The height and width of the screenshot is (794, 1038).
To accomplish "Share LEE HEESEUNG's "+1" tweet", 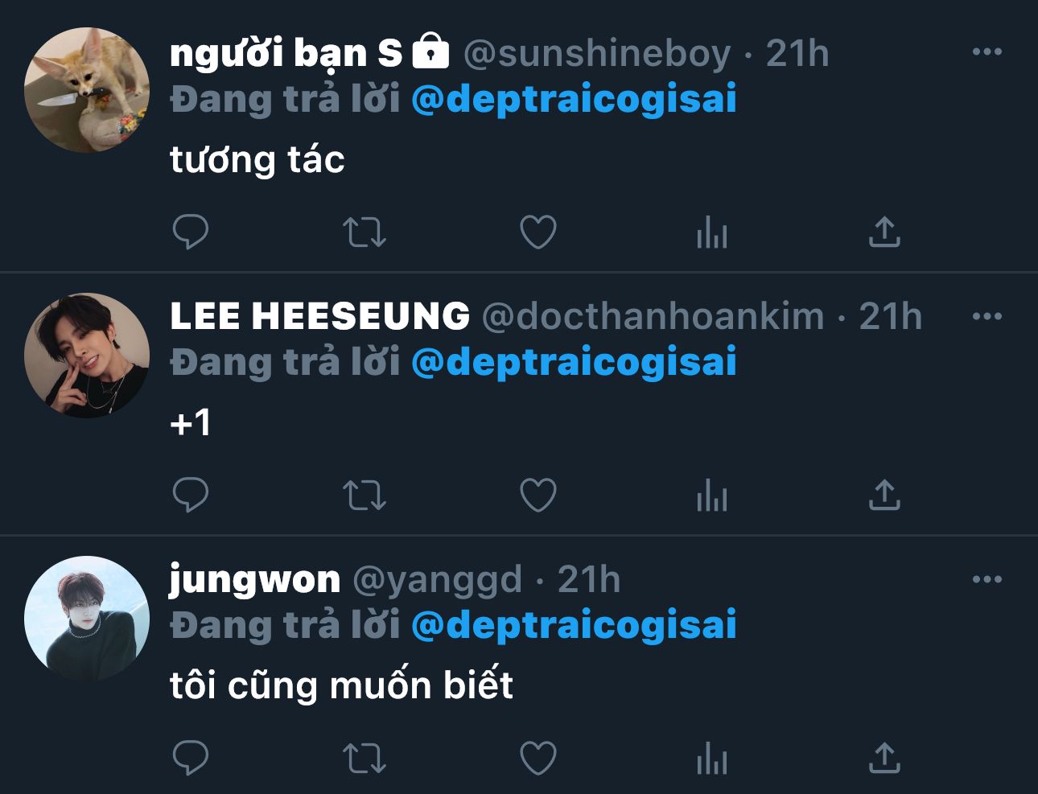I will 884,495.
